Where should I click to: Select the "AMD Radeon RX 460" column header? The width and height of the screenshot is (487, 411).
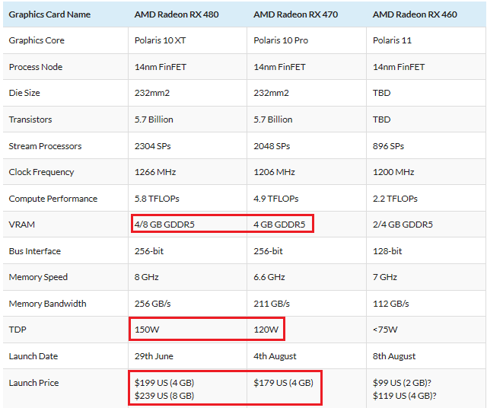tap(415, 14)
